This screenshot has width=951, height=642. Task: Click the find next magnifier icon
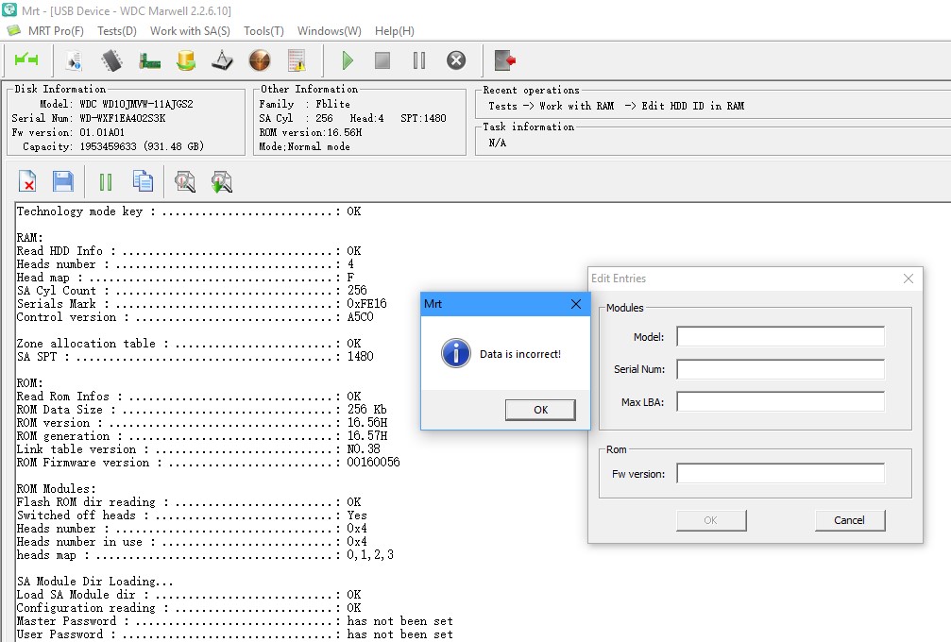(x=221, y=181)
